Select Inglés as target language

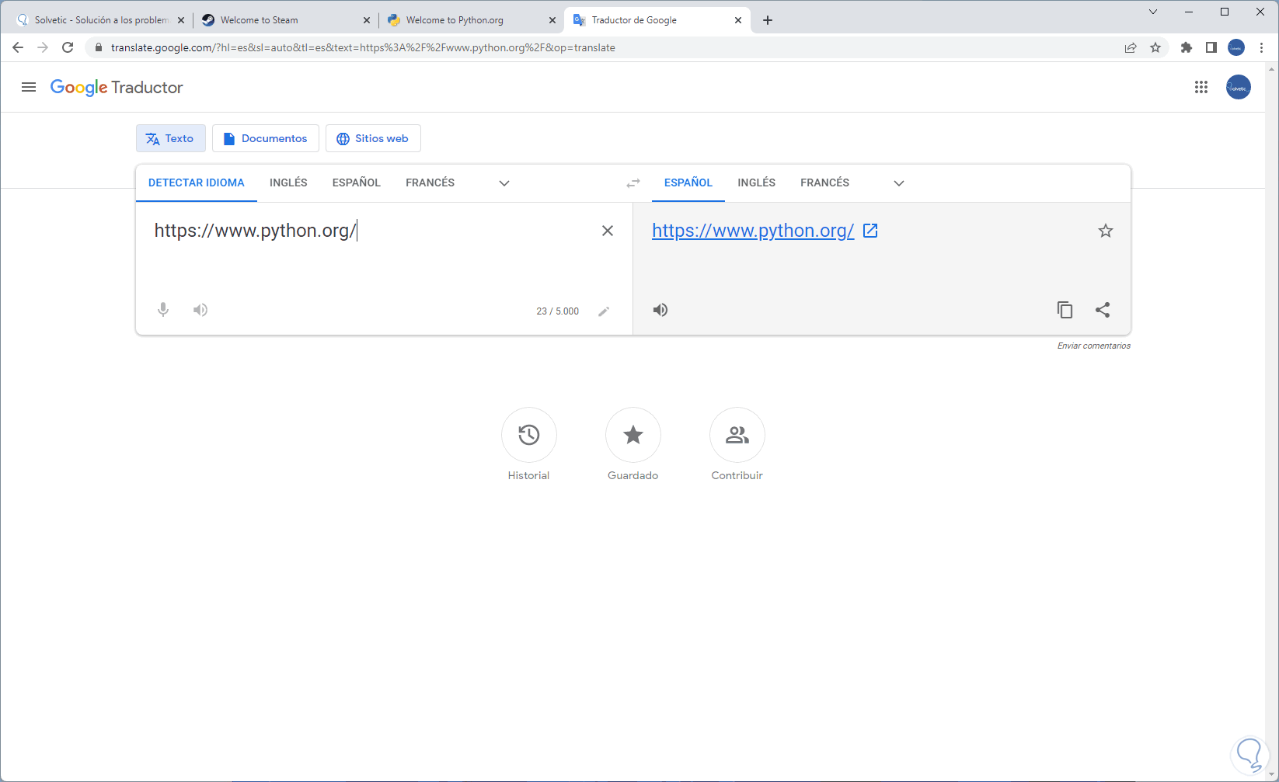click(757, 182)
